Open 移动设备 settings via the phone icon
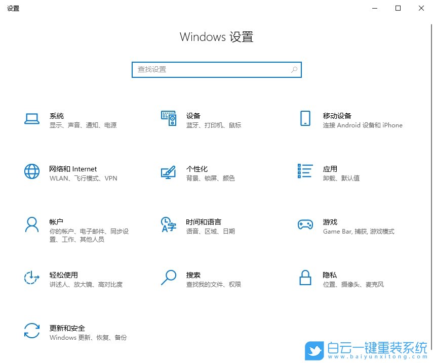Screen dimensions: 433x363 pos(305,119)
